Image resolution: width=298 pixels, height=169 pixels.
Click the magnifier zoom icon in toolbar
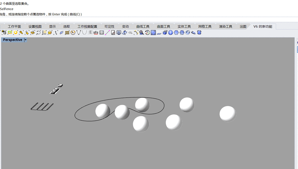(142, 33)
